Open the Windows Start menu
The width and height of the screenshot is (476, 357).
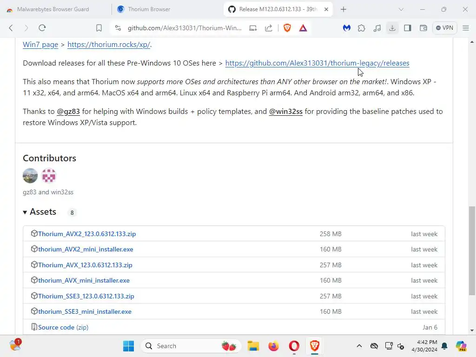coord(128,346)
